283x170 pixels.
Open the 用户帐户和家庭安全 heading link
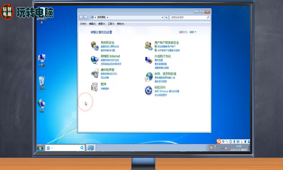[x=167, y=42]
